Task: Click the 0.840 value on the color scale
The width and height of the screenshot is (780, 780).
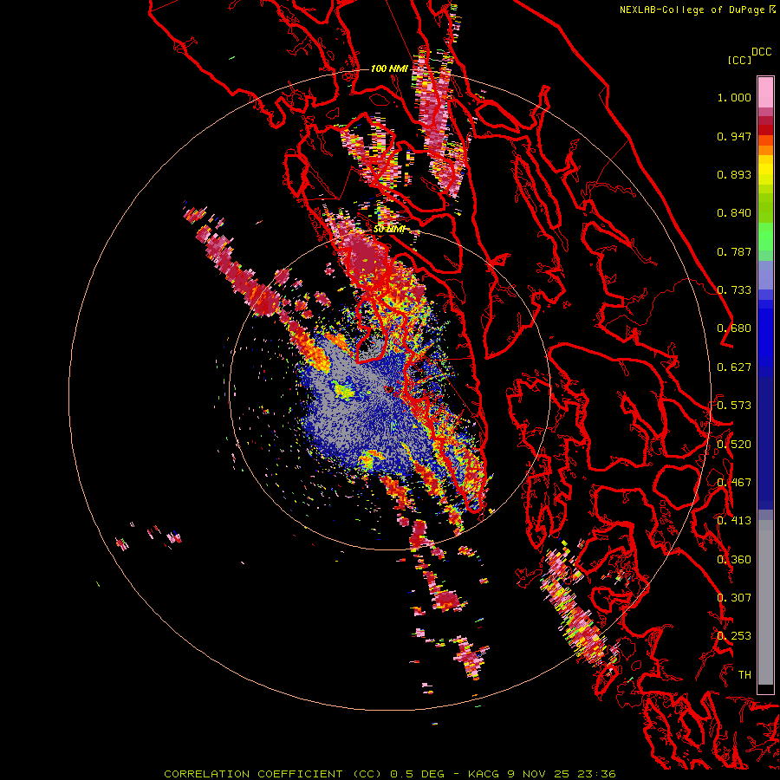Action: pos(734,213)
